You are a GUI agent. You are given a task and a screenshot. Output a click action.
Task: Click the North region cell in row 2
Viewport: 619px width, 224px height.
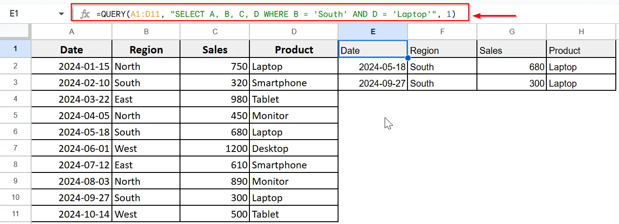coord(146,66)
